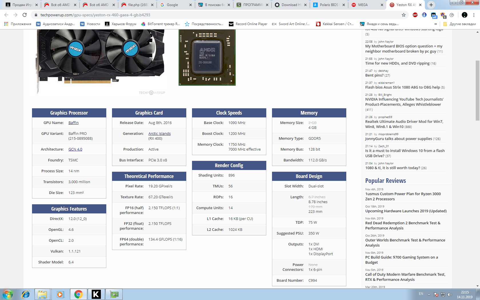Open the Другие закладки folder
Image resolution: width=480 pixels, height=300 pixels.
tap(459, 24)
